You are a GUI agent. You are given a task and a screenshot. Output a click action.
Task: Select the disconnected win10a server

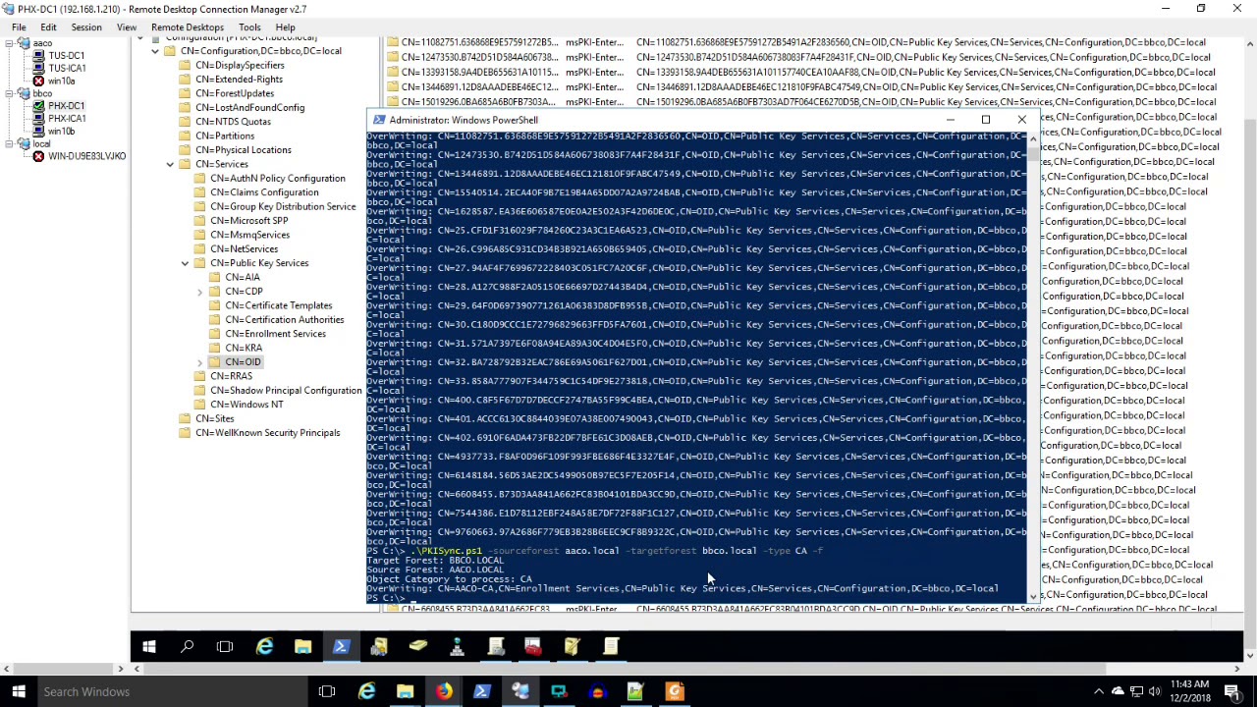[x=61, y=81]
